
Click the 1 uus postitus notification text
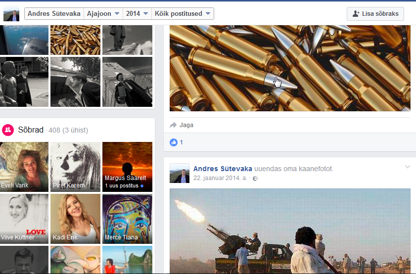point(122,185)
